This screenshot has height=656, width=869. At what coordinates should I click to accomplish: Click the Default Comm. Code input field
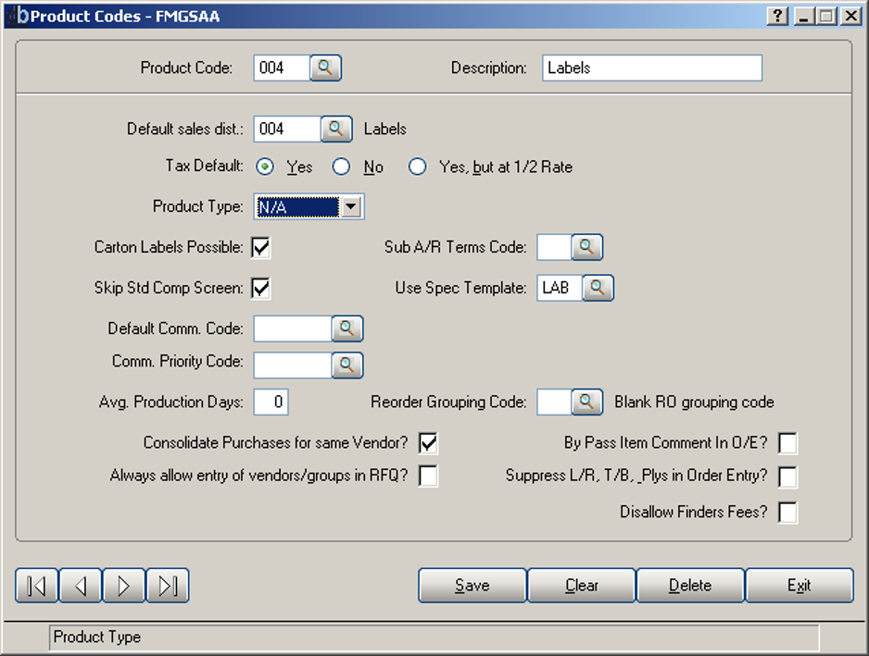[293, 328]
